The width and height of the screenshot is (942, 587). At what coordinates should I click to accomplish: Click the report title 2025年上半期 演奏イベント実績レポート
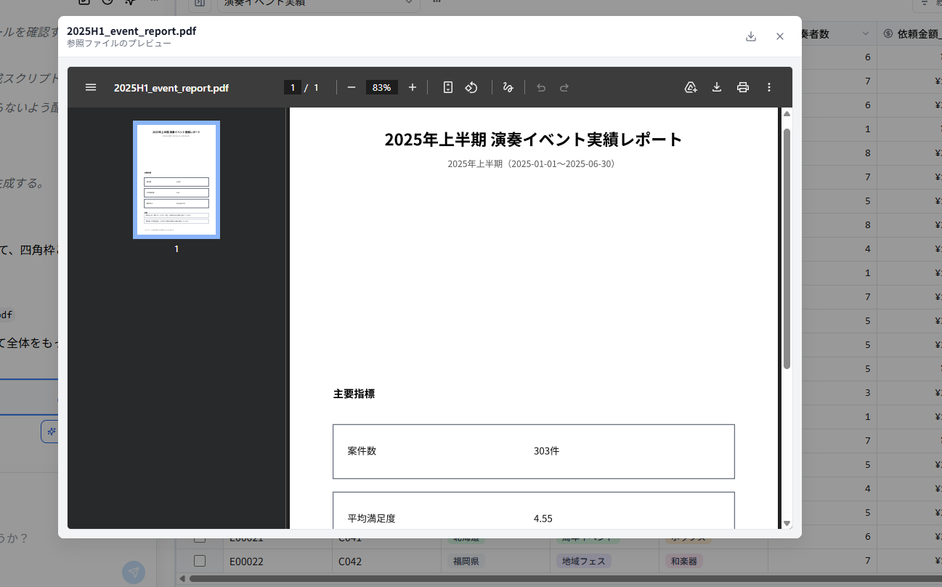click(534, 139)
